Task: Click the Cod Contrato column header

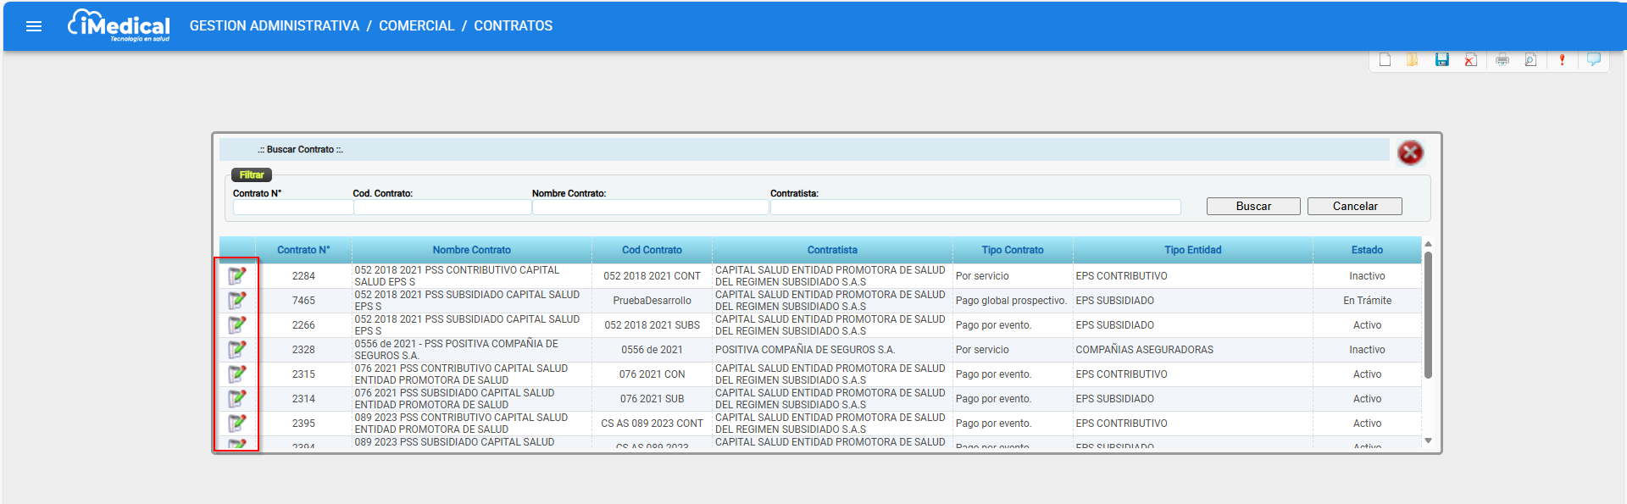Action: click(652, 250)
